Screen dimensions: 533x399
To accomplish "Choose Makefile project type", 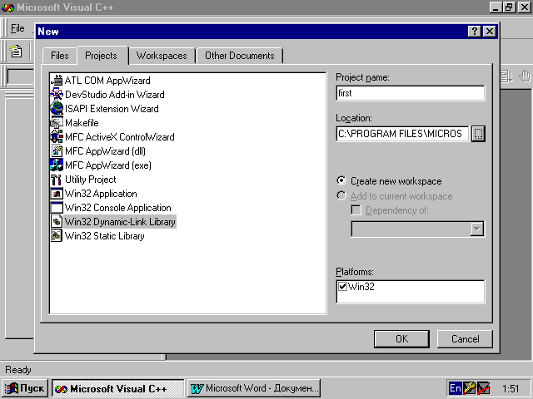I will (x=82, y=123).
